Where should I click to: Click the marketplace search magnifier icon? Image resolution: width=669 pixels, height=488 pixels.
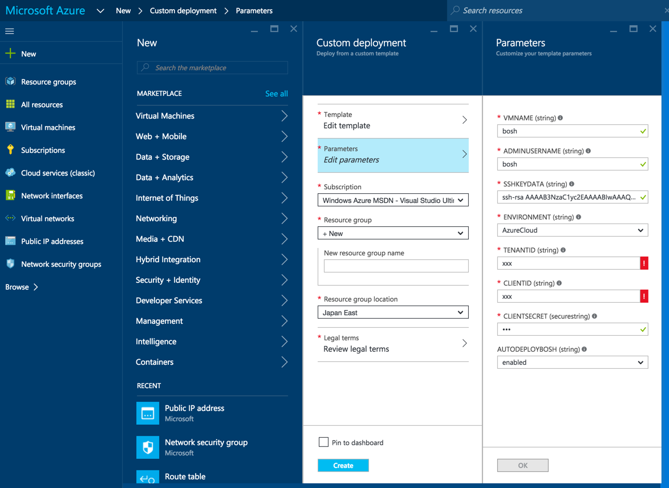[x=145, y=67]
